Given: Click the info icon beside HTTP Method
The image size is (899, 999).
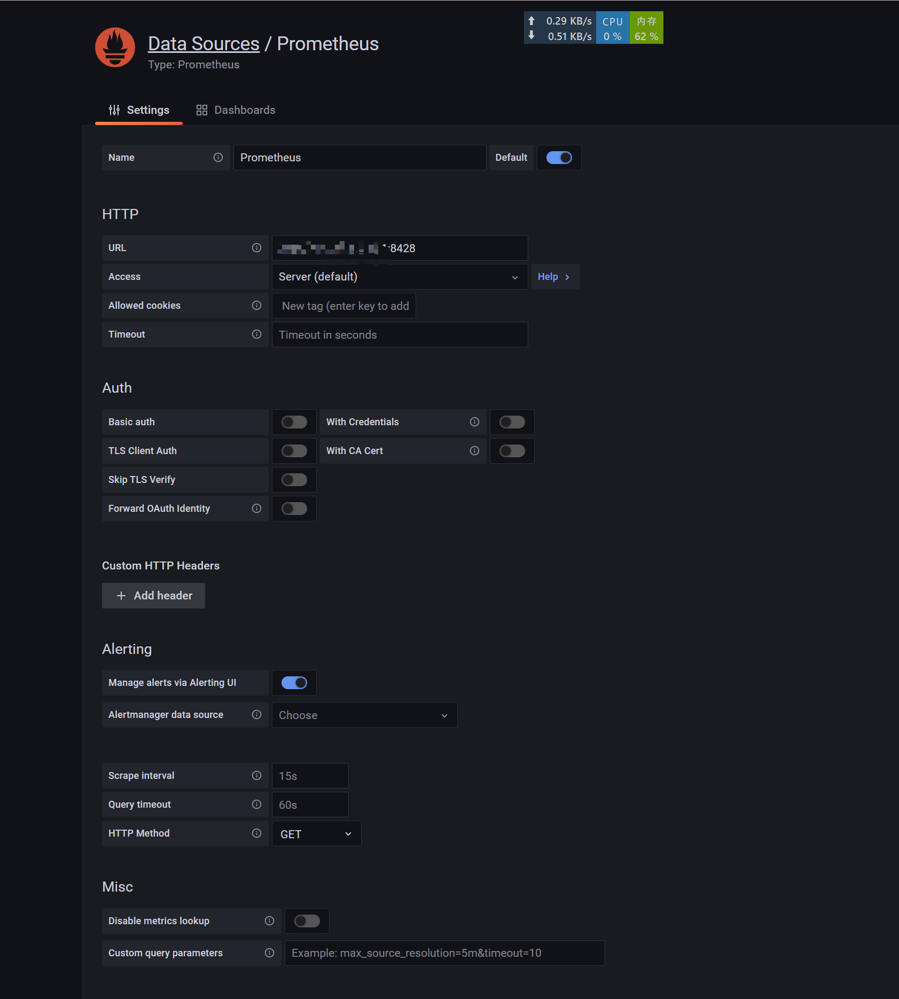Looking at the screenshot, I should click(256, 833).
